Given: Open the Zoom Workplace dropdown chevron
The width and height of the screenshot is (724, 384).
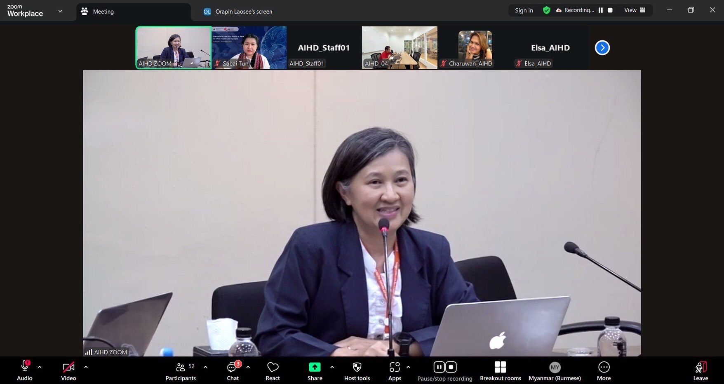Looking at the screenshot, I should [x=60, y=11].
